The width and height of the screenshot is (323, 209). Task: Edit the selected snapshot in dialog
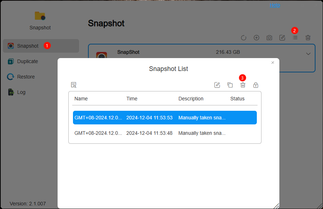click(x=217, y=85)
